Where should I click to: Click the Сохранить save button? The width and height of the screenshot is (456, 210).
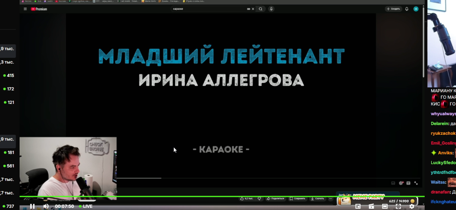(298, 199)
